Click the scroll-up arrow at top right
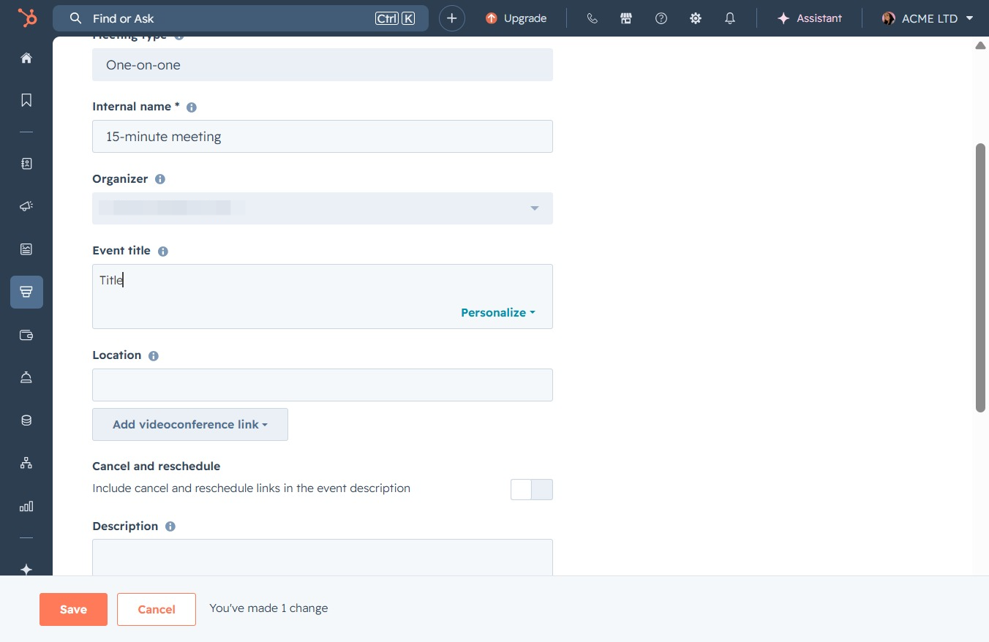Image resolution: width=989 pixels, height=642 pixels. [x=981, y=45]
